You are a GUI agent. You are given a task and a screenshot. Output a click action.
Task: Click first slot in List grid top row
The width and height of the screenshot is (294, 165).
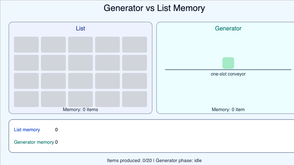pyautogui.click(x=26, y=44)
